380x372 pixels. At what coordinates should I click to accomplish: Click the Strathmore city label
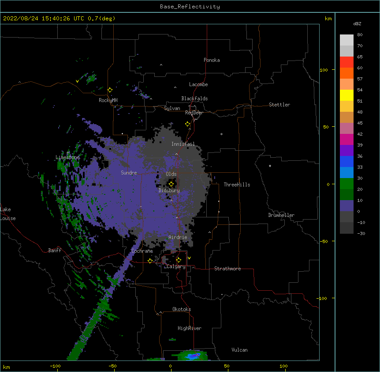[227, 269]
